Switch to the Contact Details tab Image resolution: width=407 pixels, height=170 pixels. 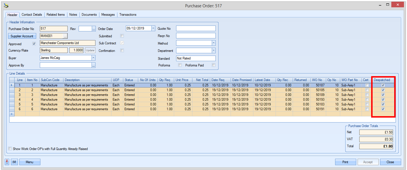[32, 15]
